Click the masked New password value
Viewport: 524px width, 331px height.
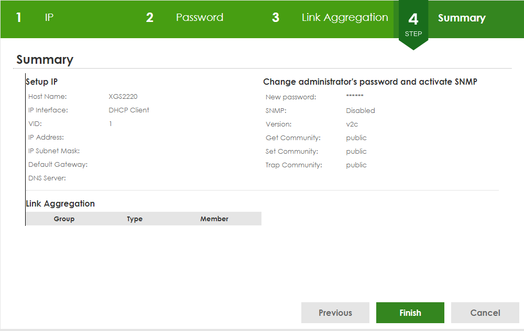[355, 97]
